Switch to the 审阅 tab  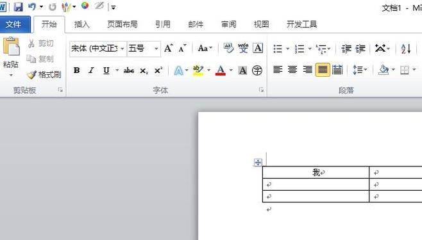228,24
